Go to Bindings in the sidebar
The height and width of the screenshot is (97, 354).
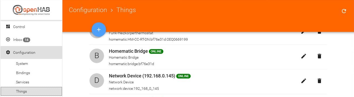point(23,73)
